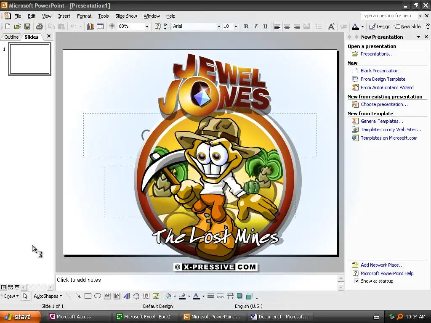
Task: Click the PowerPoint Help question mark icon
Action: click(x=157, y=26)
